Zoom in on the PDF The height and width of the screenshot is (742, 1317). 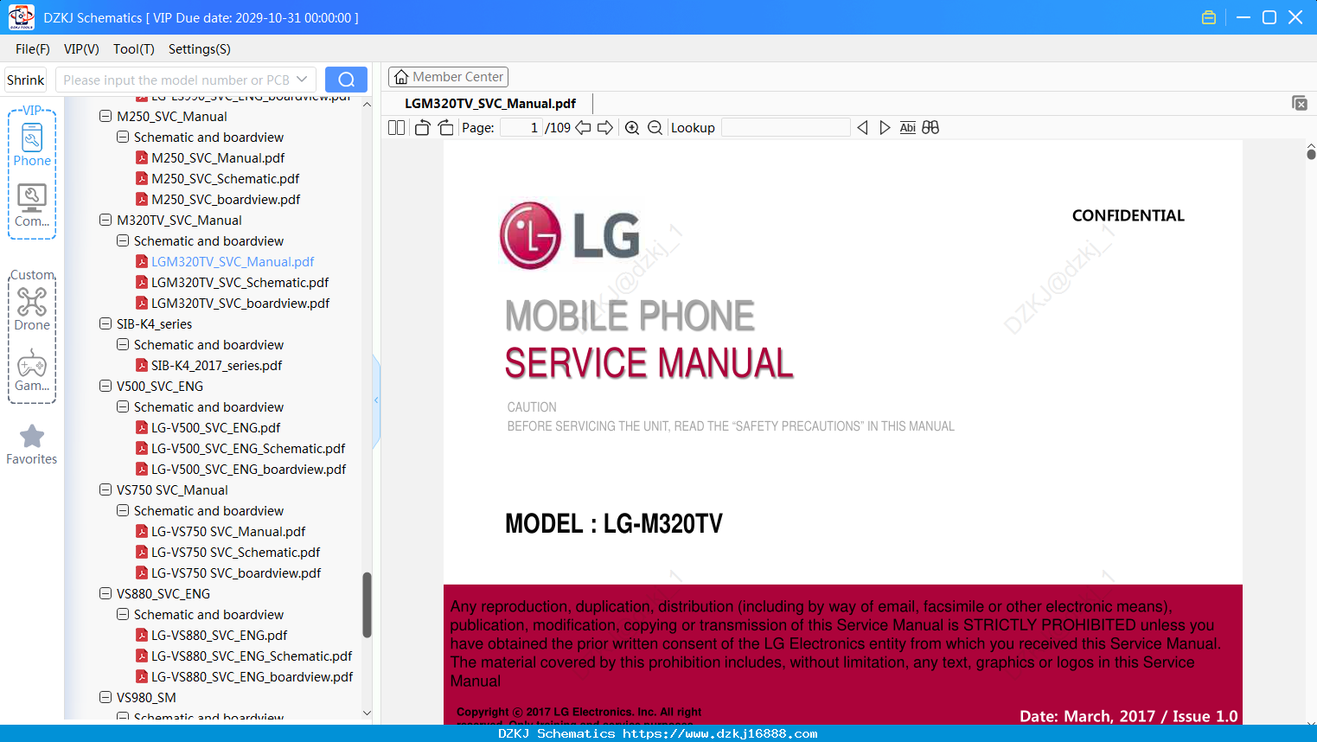(x=632, y=128)
